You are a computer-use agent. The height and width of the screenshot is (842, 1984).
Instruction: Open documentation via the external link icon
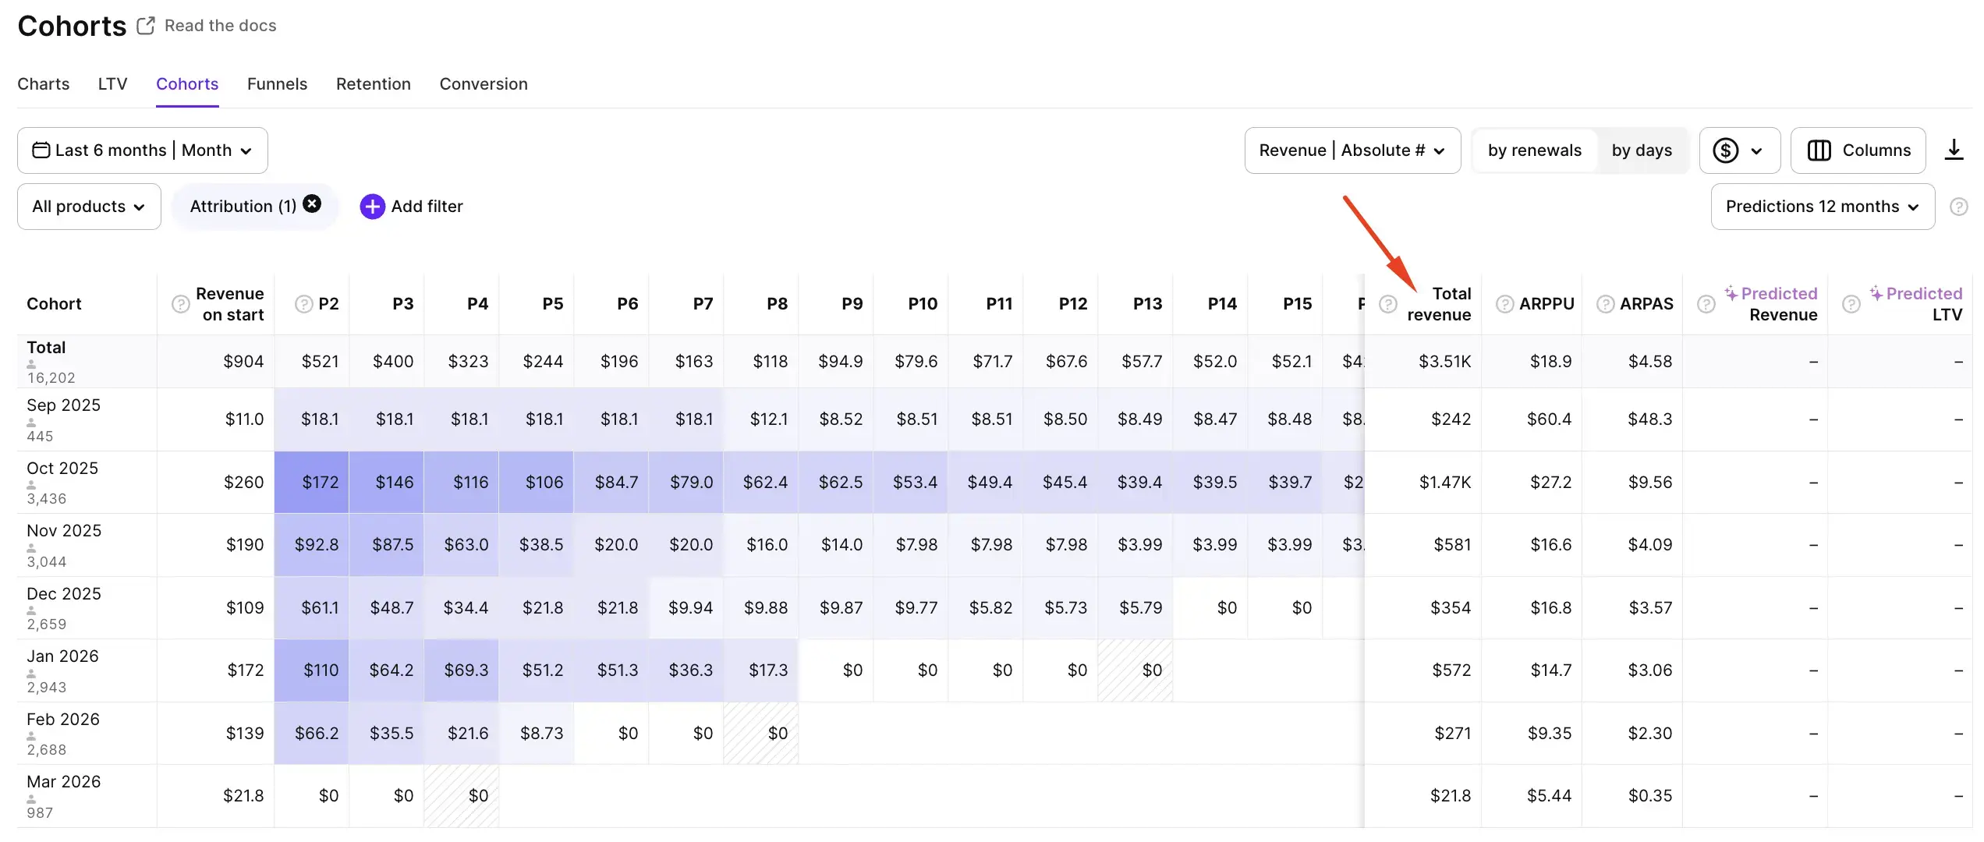click(145, 24)
